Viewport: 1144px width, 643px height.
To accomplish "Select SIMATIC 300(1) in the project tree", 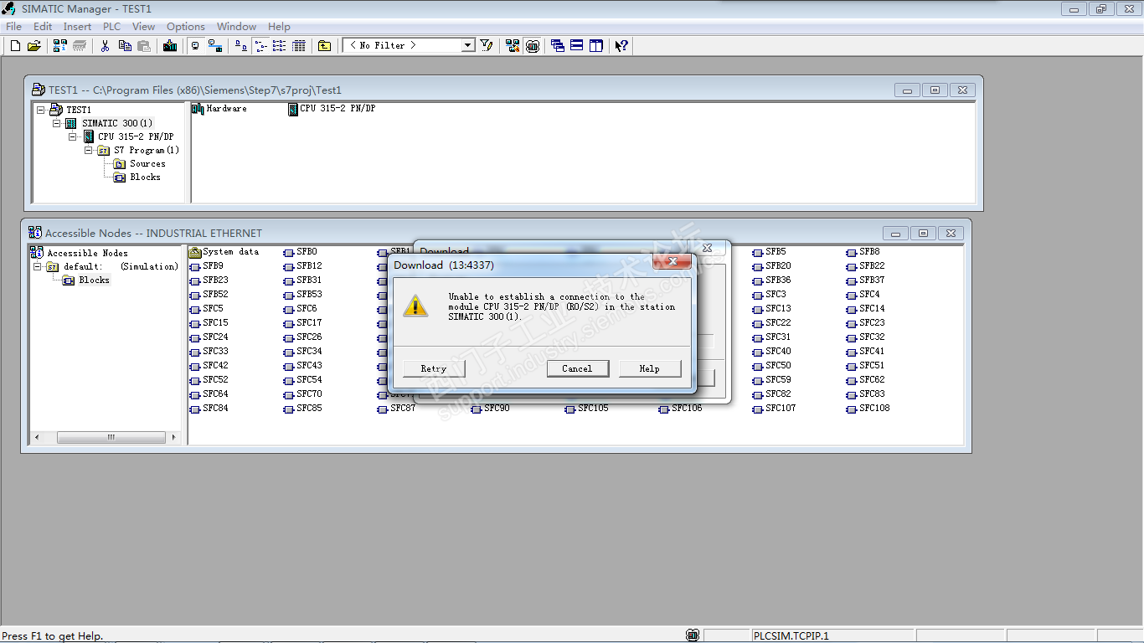I will pyautogui.click(x=117, y=123).
